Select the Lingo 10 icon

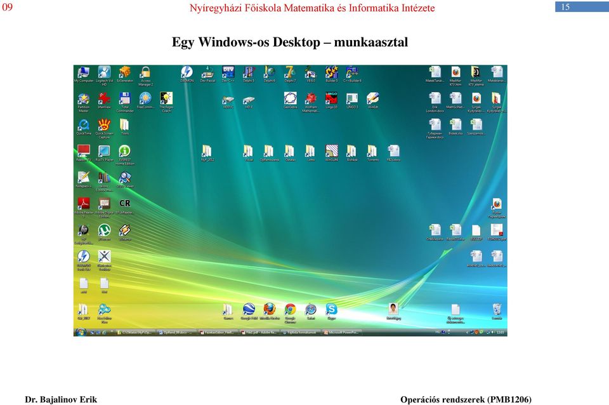[331, 101]
